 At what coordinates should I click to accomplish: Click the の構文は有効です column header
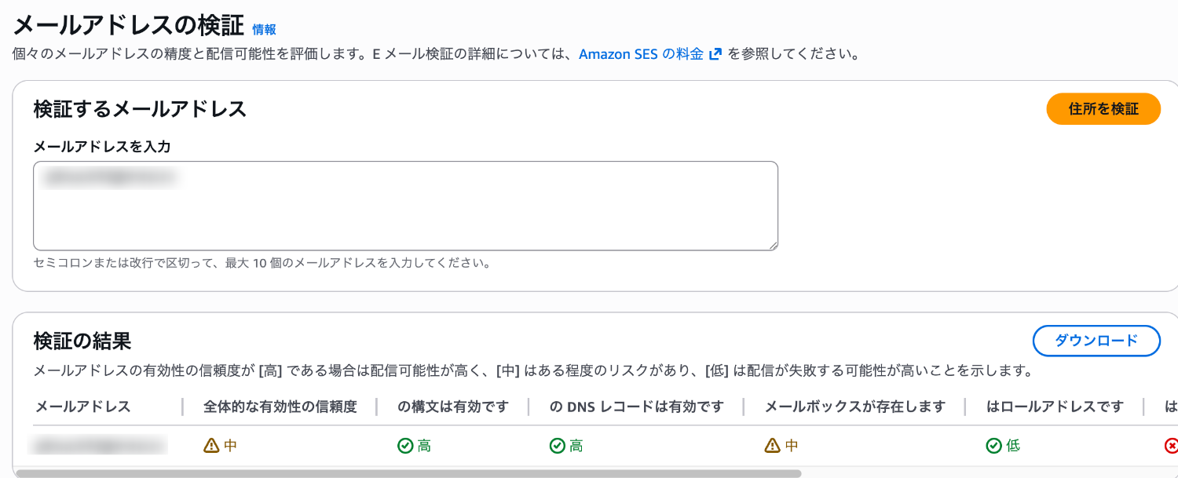[452, 407]
